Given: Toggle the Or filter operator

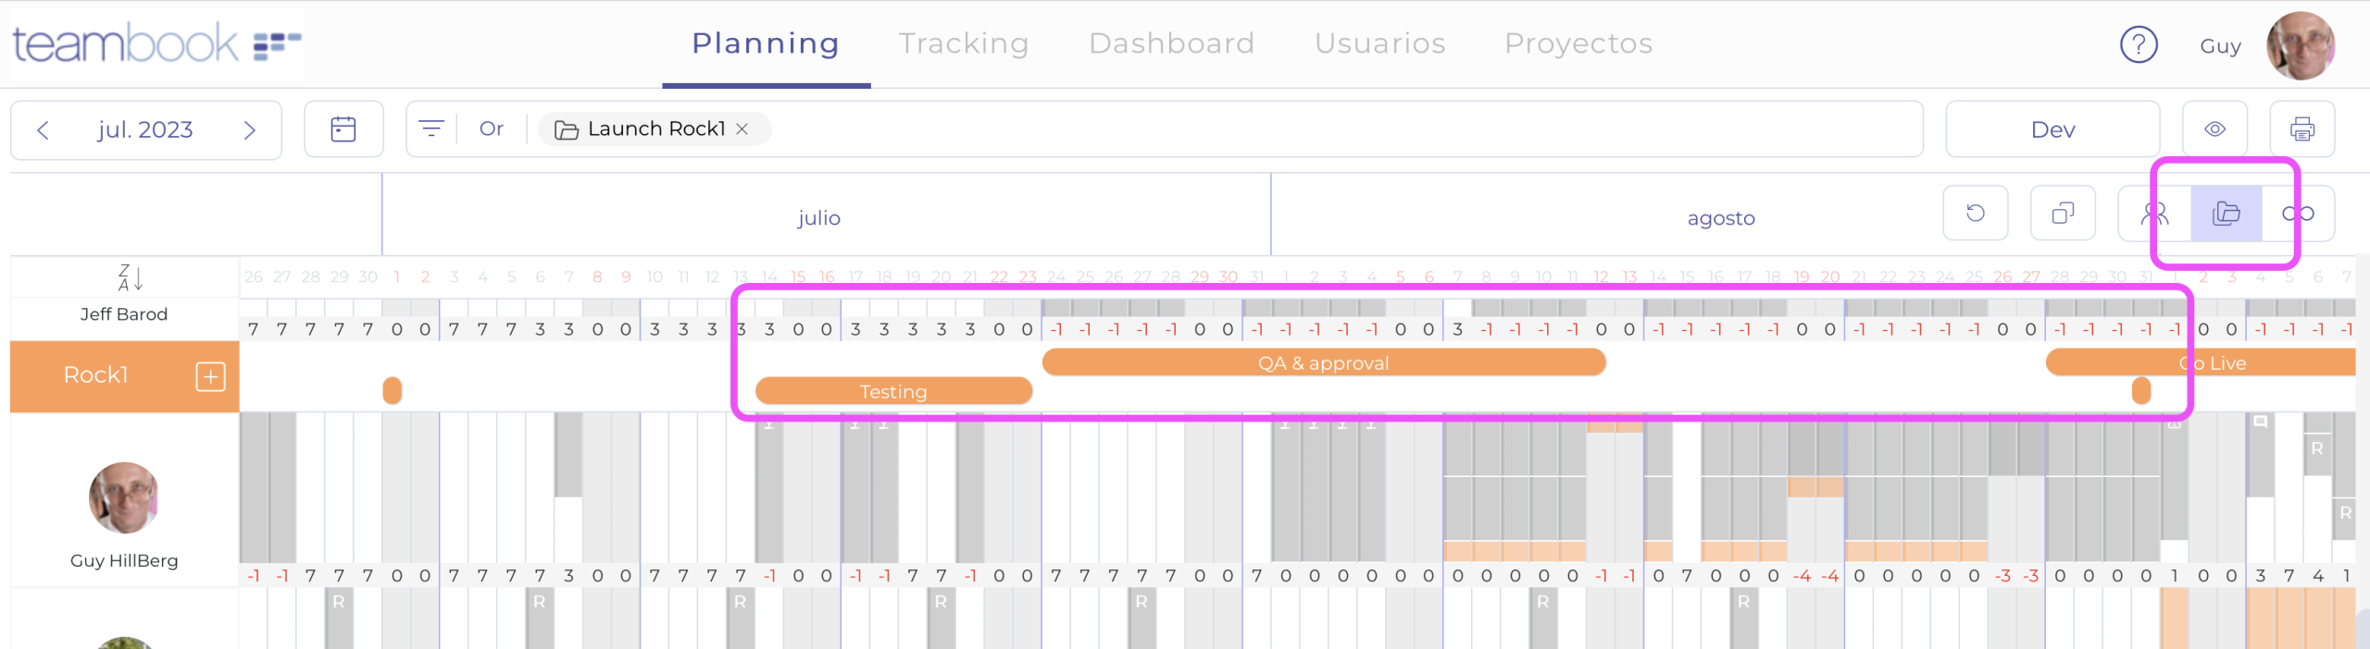Looking at the screenshot, I should [x=492, y=129].
